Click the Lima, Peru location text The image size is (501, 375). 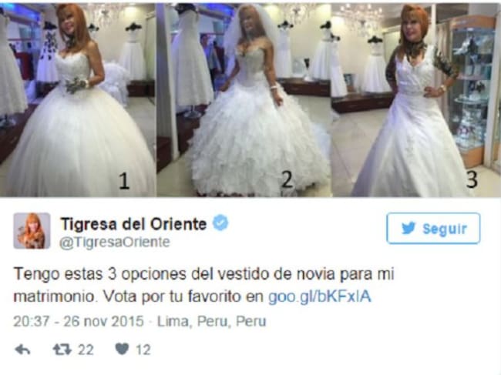point(212,321)
